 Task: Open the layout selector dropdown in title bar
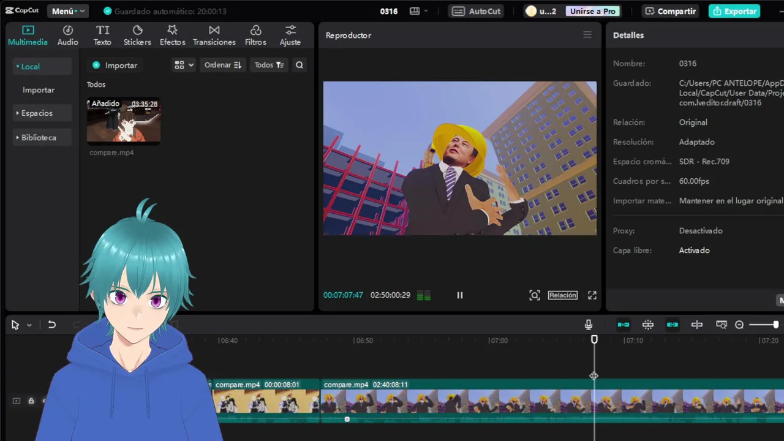tap(419, 11)
